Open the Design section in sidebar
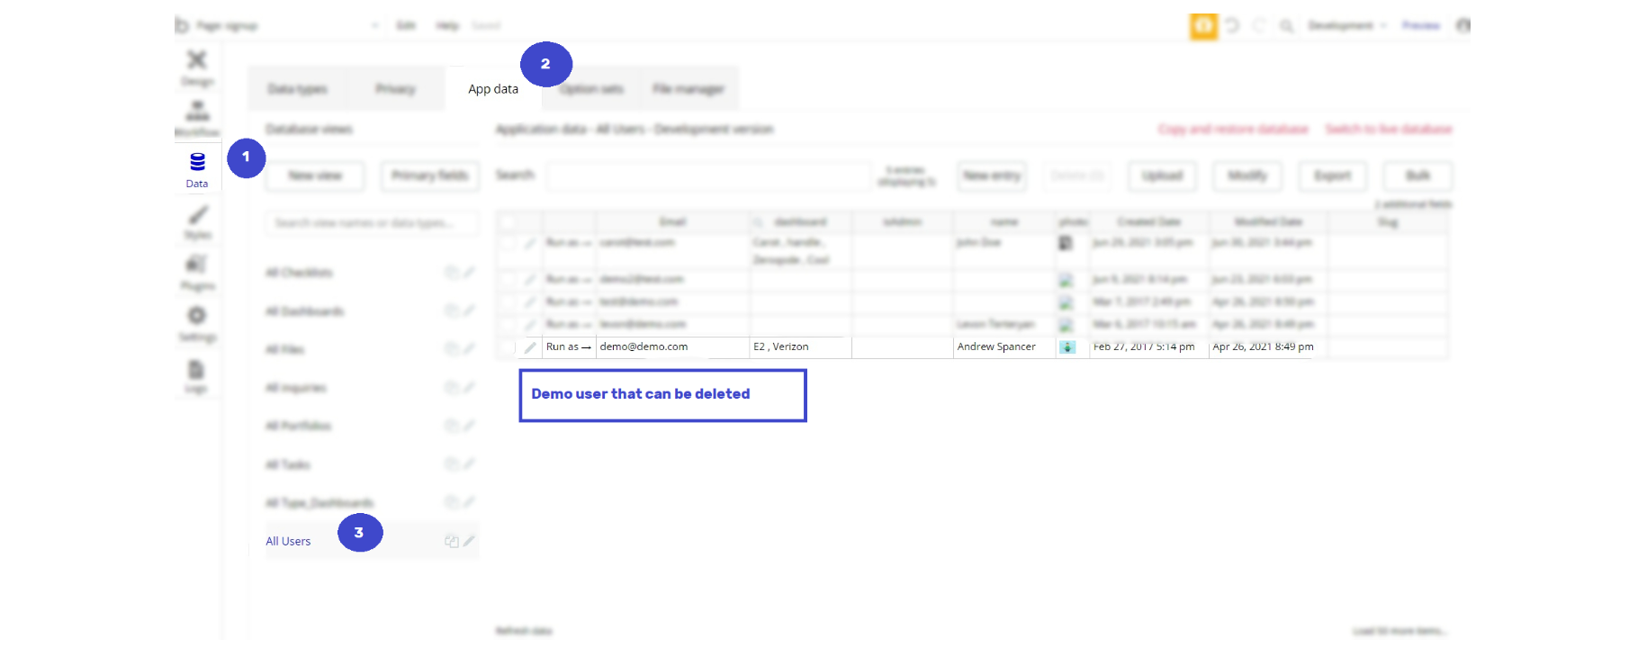Image resolution: width=1647 pixels, height=648 pixels. (x=197, y=67)
